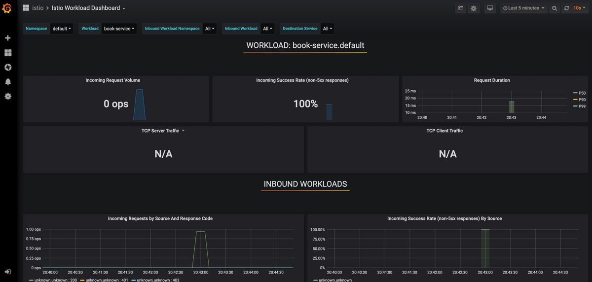Click the TCP Client Traffic panel title
Viewport: 592px width, 282px height.
coord(444,131)
